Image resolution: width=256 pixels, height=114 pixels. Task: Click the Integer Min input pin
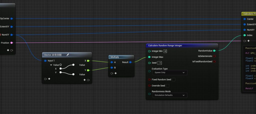(149, 51)
